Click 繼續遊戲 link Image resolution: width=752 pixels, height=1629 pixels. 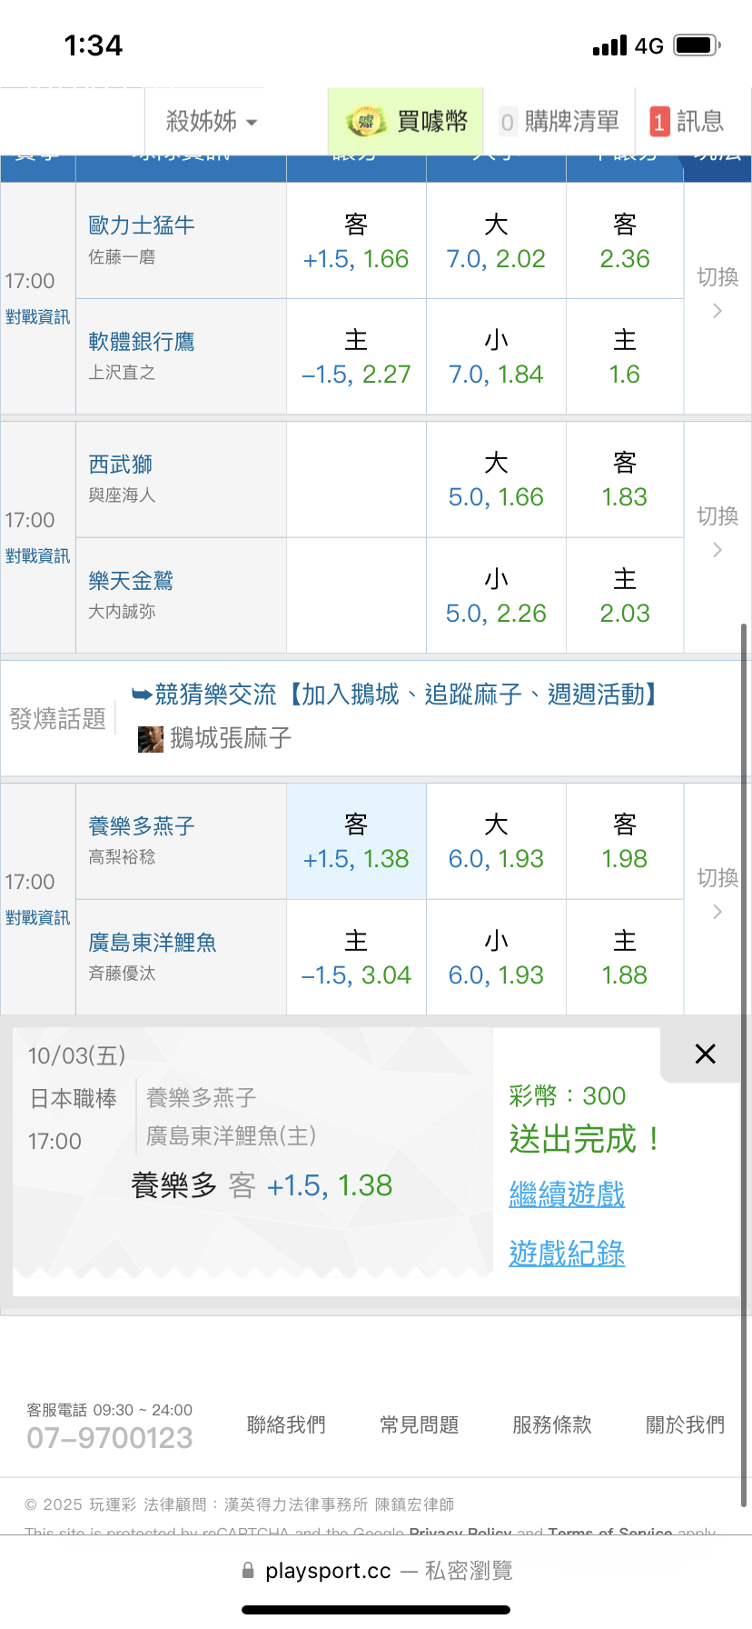[567, 1194]
